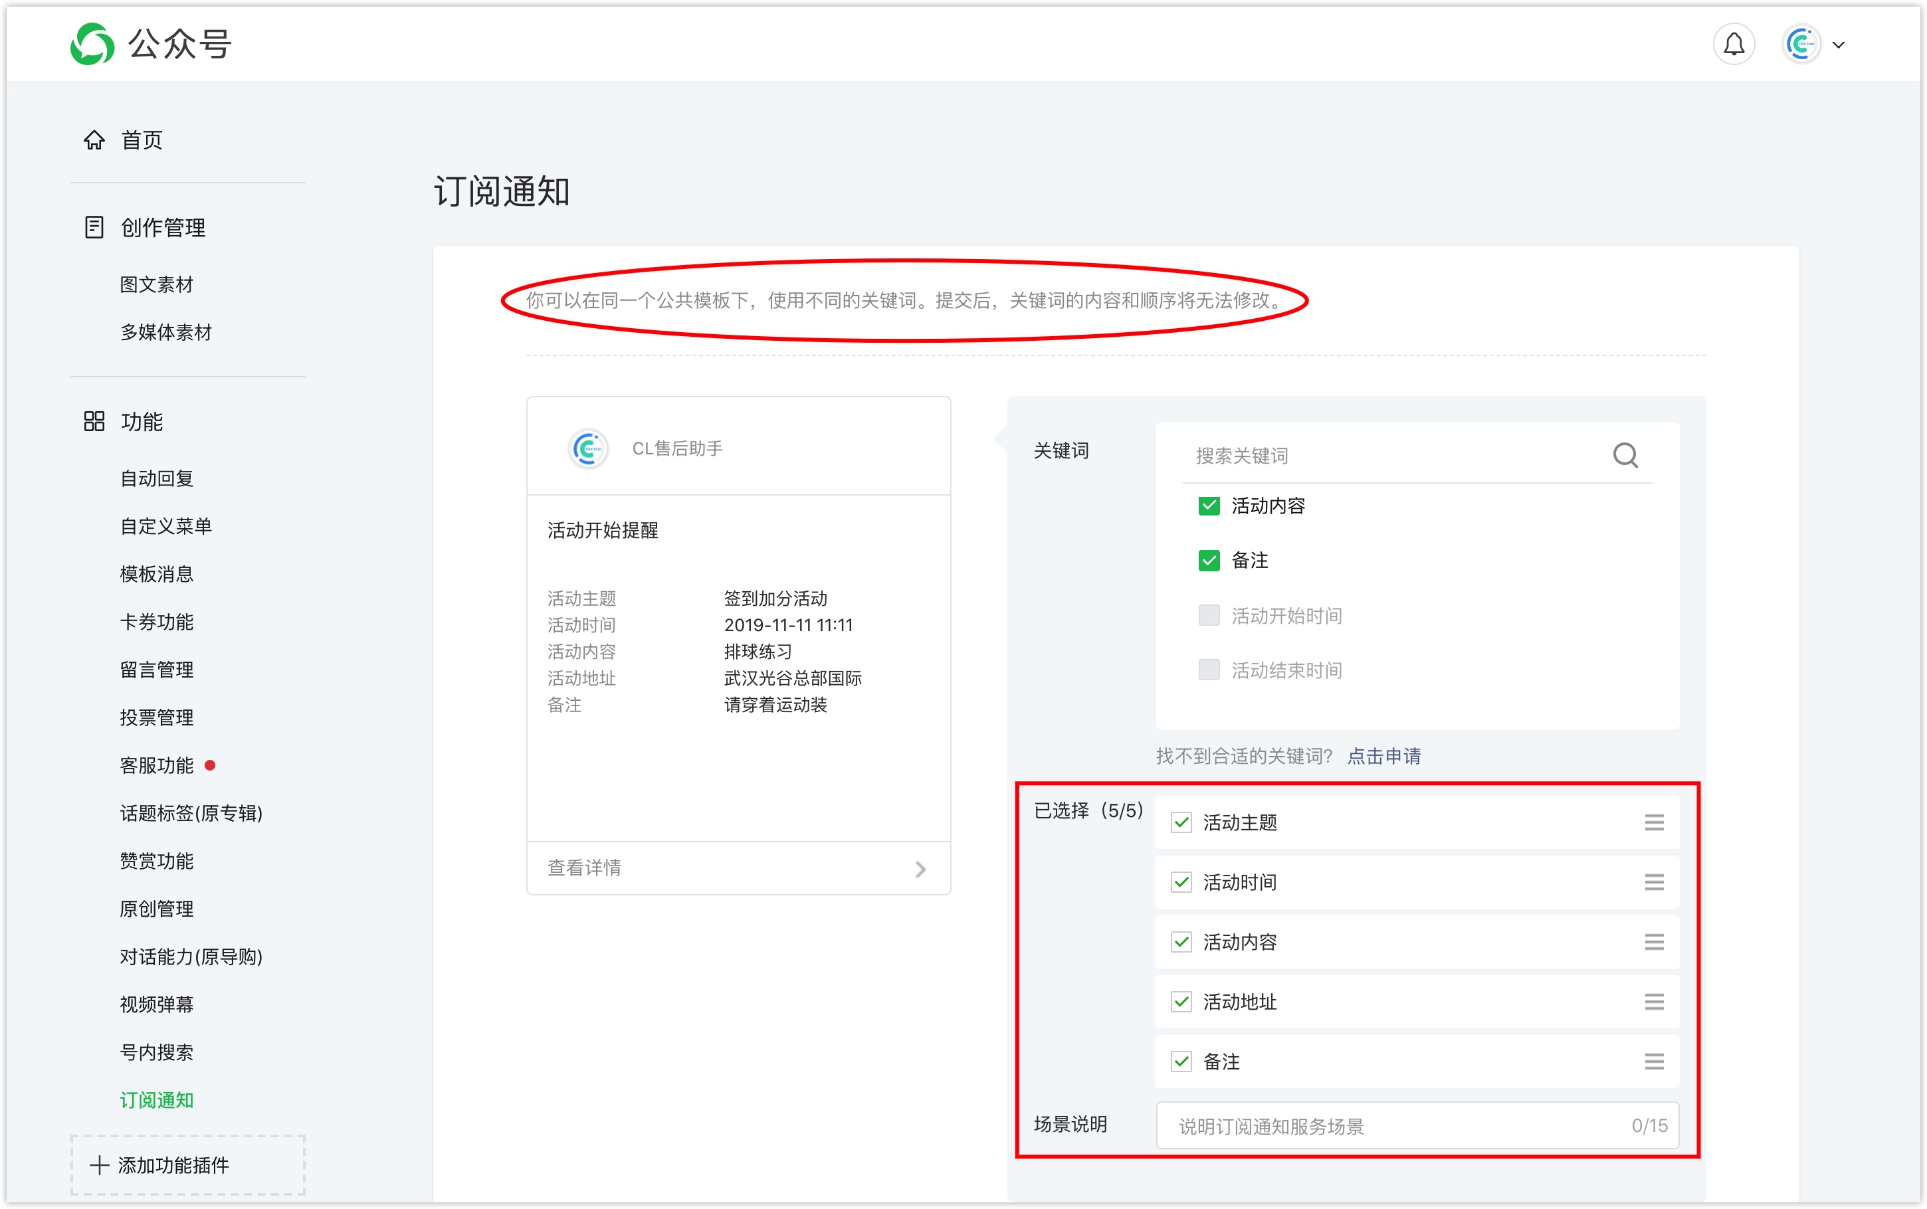Click 活动开始提醒 template title
This screenshot has height=1209, width=1927.
[x=602, y=530]
